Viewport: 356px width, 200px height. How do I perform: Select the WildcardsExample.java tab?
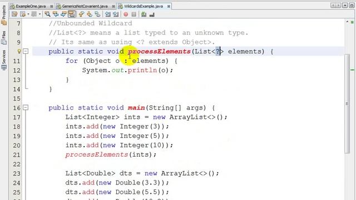144,6
